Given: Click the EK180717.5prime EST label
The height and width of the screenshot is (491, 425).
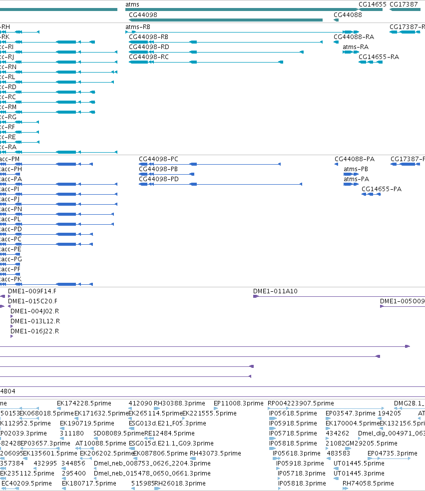Looking at the screenshot, I should click(x=89, y=483).
